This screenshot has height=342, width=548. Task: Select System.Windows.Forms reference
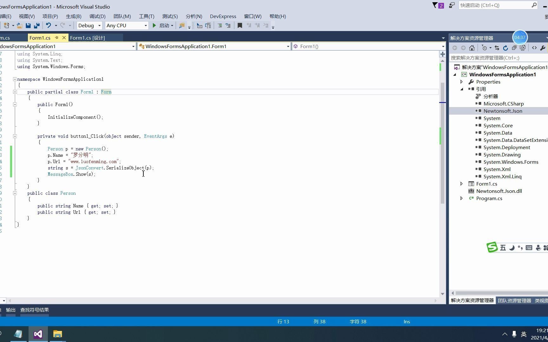(511, 162)
